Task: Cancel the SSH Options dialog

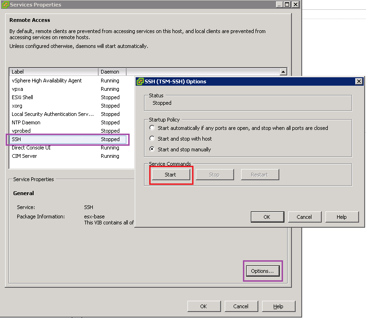Action: pyautogui.click(x=304, y=217)
